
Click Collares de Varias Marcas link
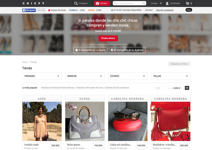click(117, 88)
